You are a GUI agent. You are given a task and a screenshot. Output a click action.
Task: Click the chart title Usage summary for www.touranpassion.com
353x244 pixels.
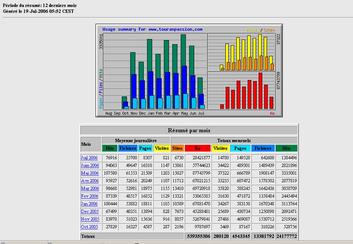coord(152,29)
